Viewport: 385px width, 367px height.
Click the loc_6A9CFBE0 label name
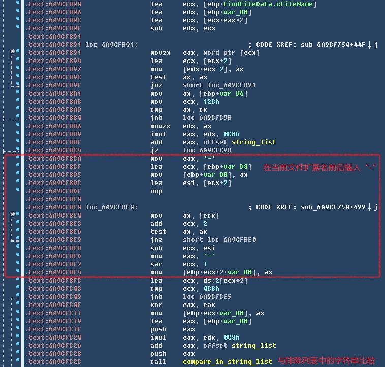[x=110, y=207]
